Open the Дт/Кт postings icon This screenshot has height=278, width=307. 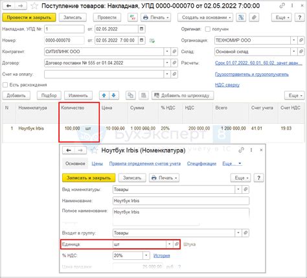point(133,17)
